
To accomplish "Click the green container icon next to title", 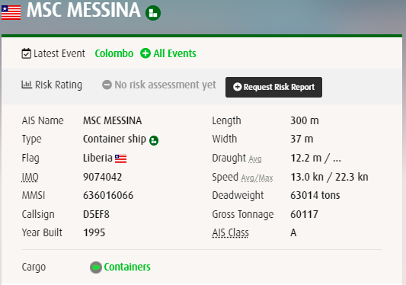I will tap(153, 13).
